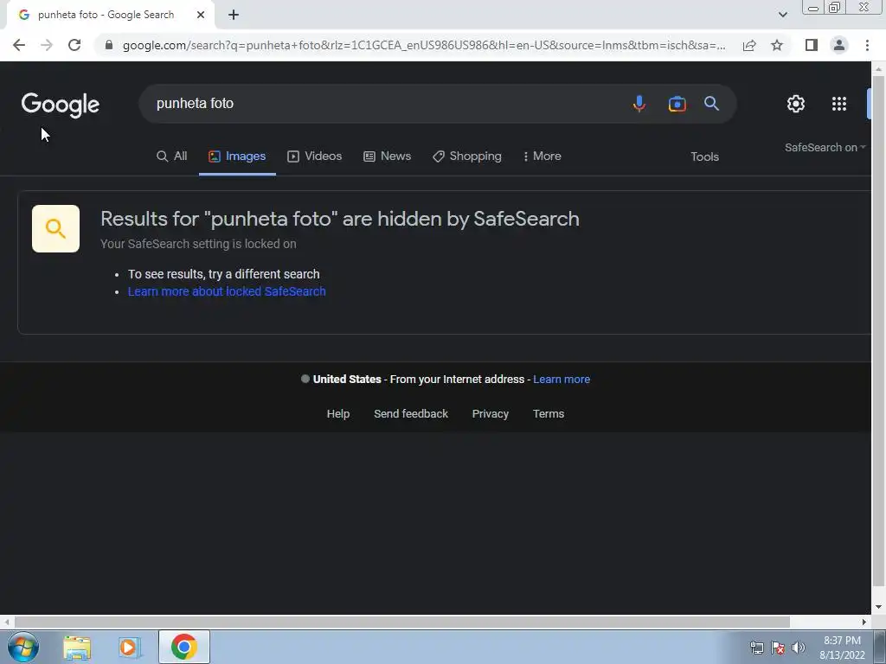886x664 pixels.
Task: Click Send feedback in footer
Action: 411,414
